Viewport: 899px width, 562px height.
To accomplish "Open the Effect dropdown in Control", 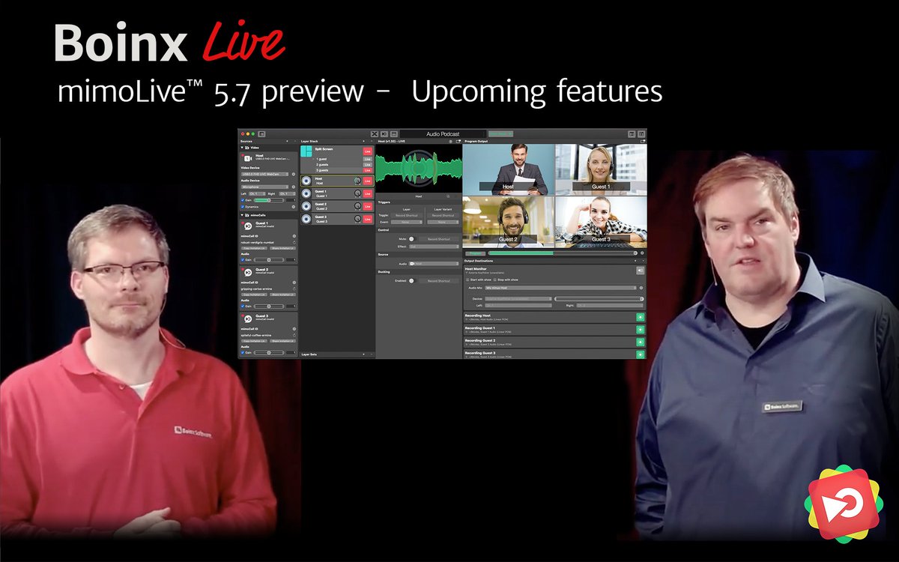I will (x=434, y=247).
